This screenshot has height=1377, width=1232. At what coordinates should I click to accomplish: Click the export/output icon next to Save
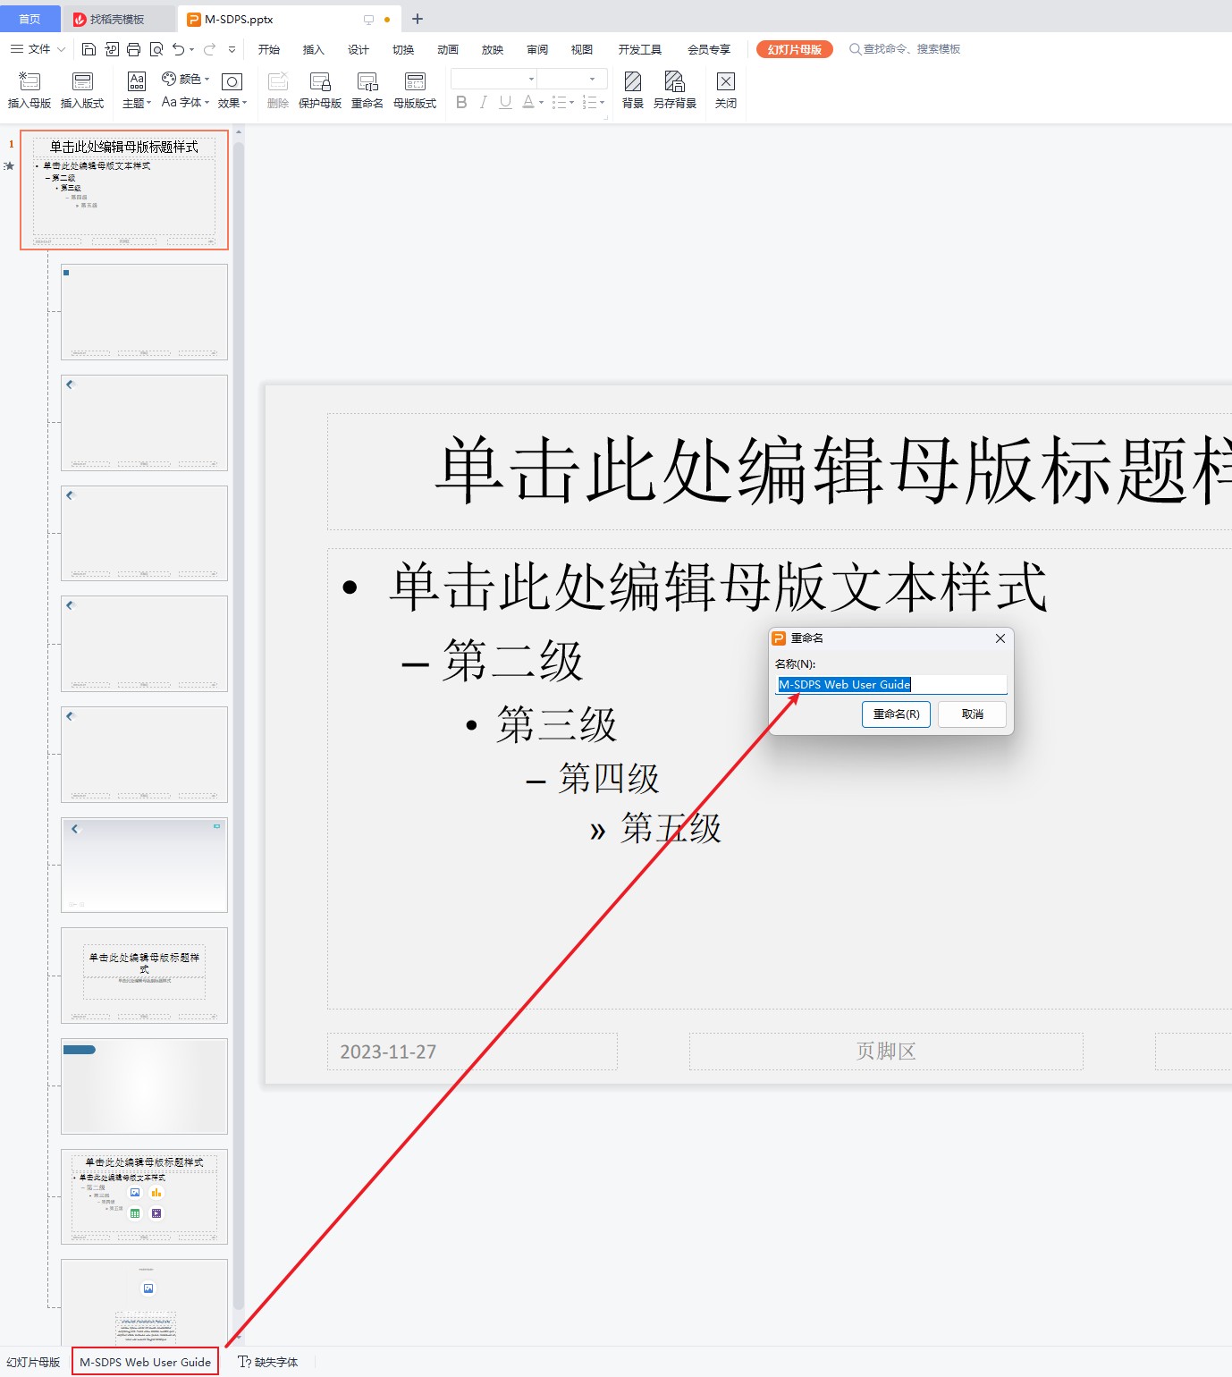coord(112,49)
